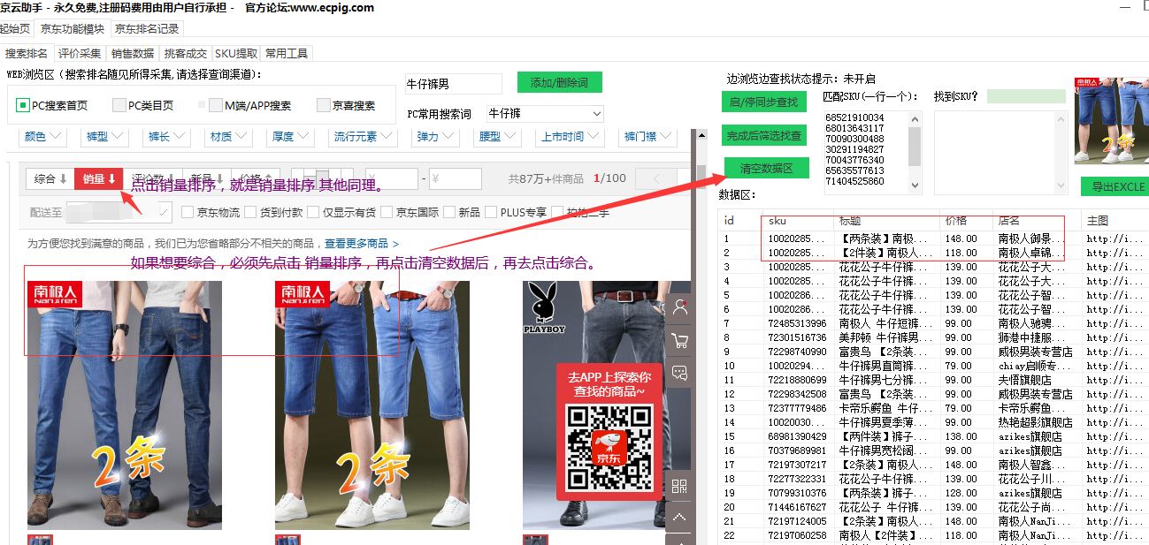The height and width of the screenshot is (545, 1149).
Task: Click the minimum price ¥ field
Action: [392, 178]
